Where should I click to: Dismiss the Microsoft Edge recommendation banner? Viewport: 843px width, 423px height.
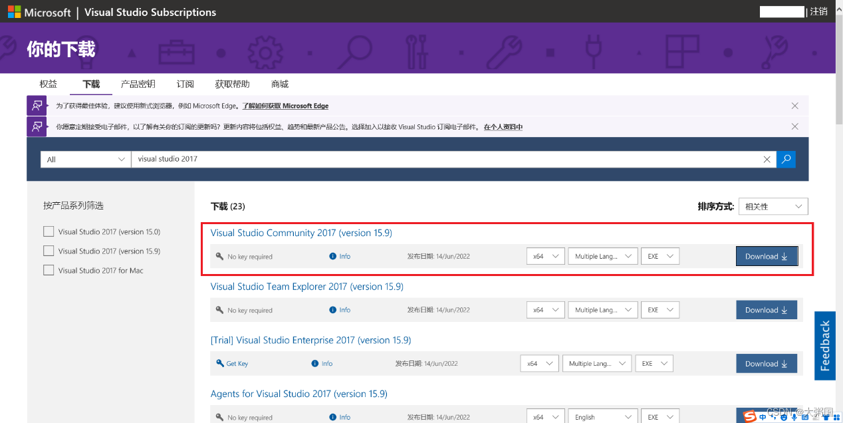pyautogui.click(x=794, y=106)
